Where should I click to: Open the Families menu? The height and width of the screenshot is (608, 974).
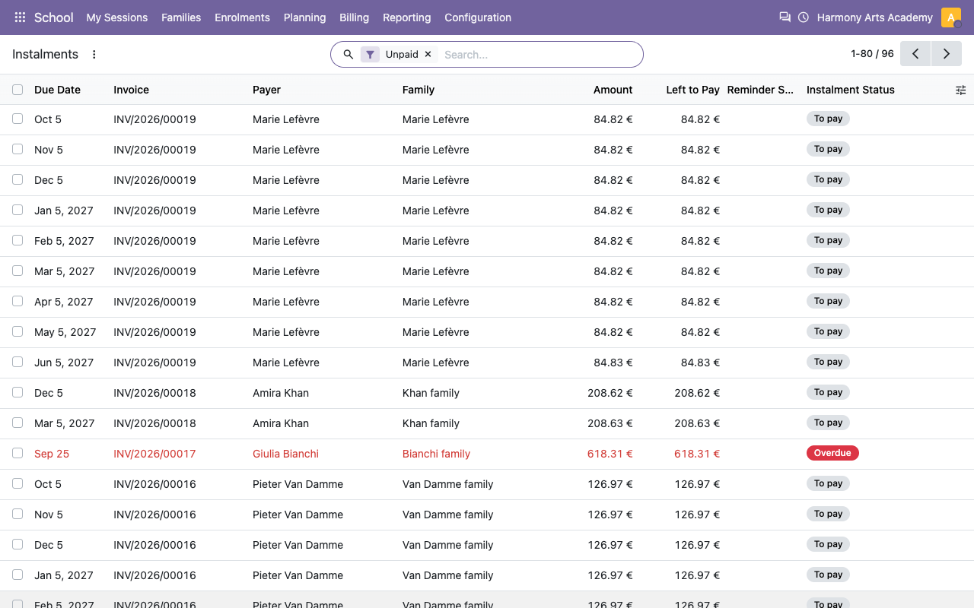coord(181,17)
